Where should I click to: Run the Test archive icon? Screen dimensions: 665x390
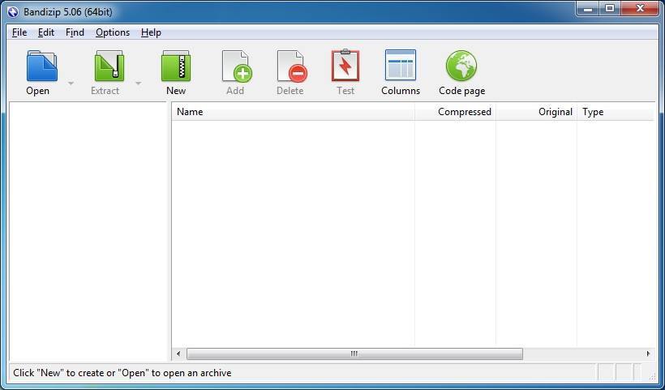(x=345, y=66)
